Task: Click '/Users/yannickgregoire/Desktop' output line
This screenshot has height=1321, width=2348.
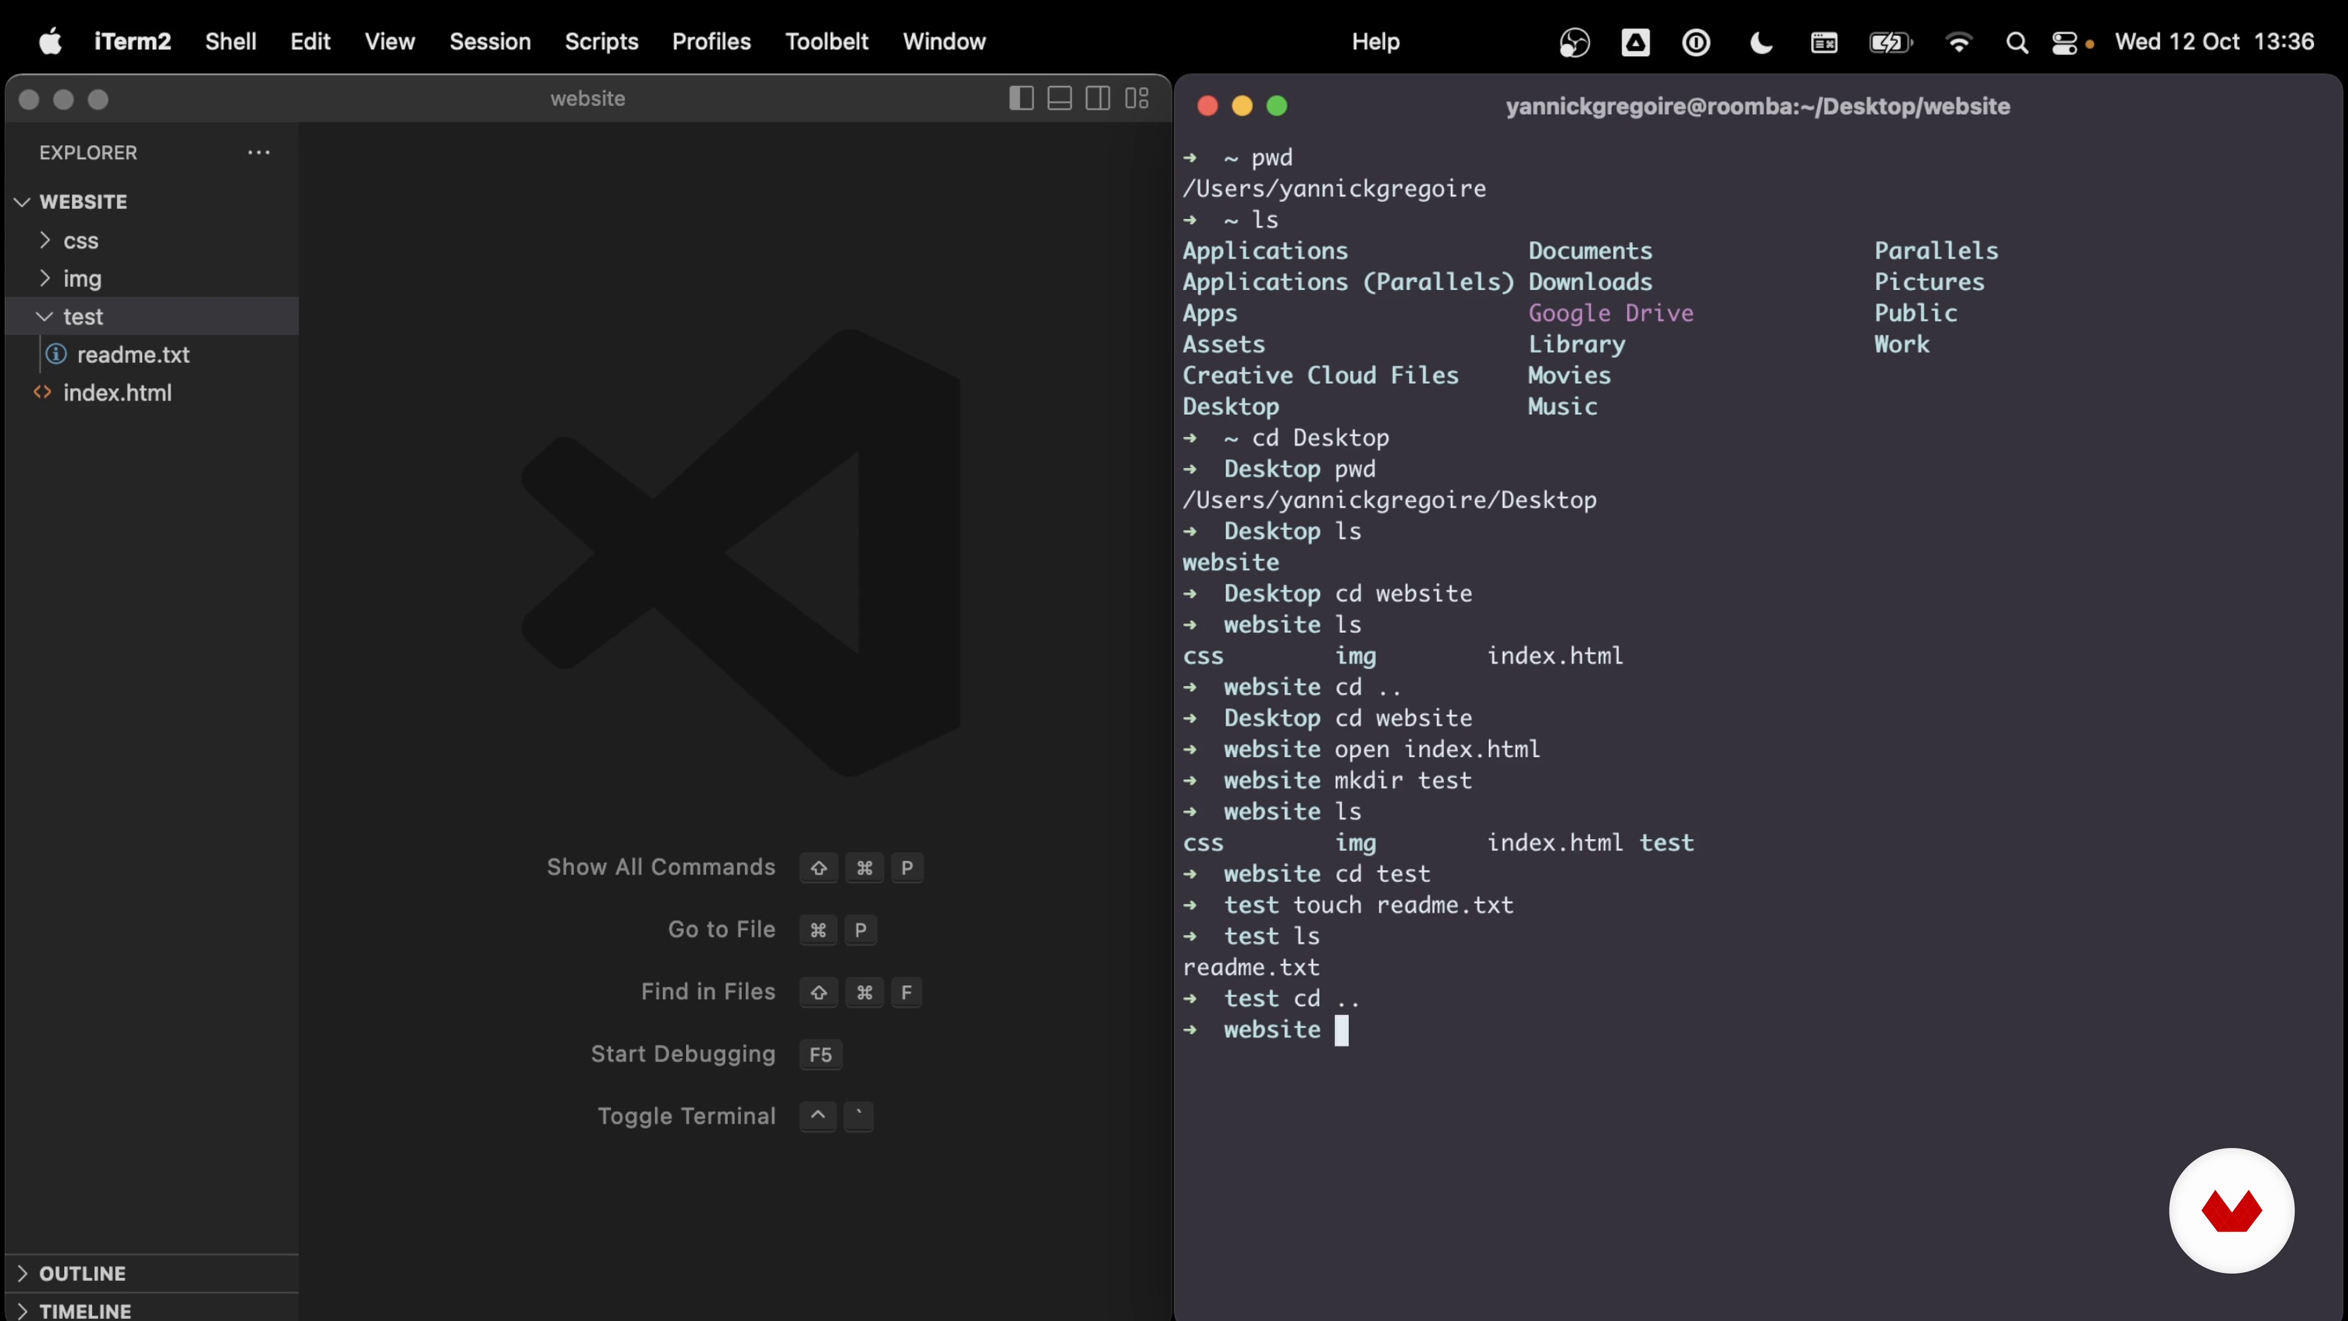Action: [x=1389, y=500]
